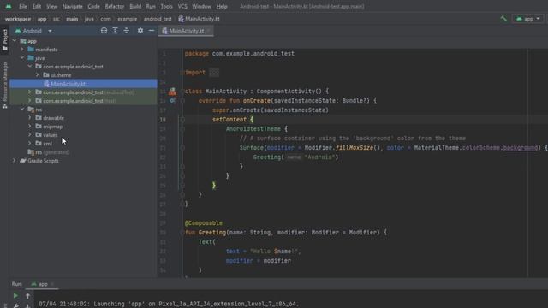Open the Run menu

(x=151, y=6)
